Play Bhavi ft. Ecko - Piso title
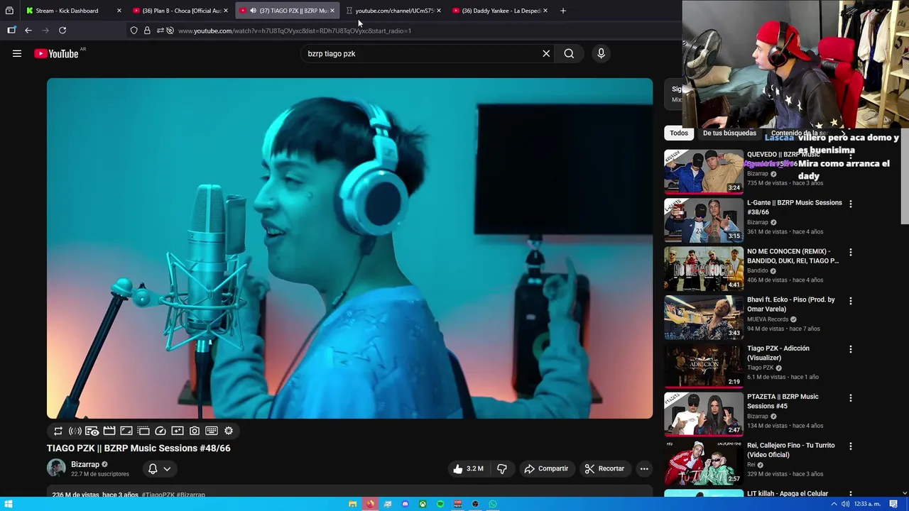This screenshot has width=909, height=511. point(790,304)
